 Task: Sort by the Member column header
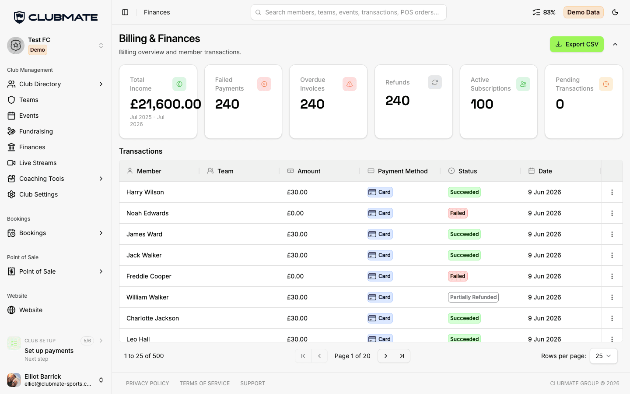pyautogui.click(x=159, y=171)
